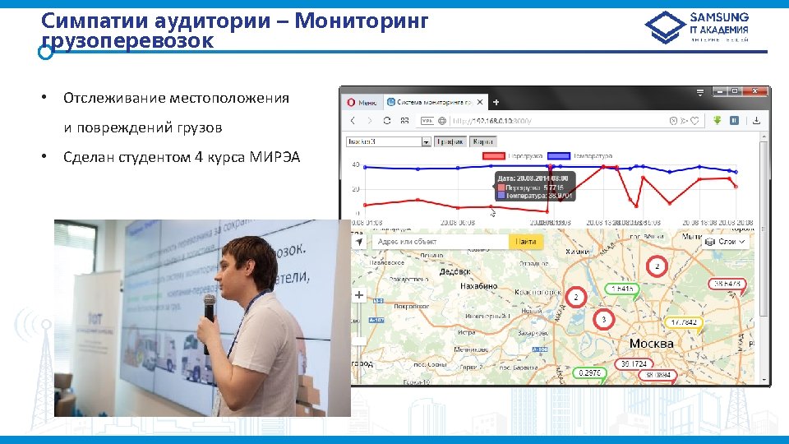789x444 pixels.
Task: Click the yellow Найти button
Action: (526, 242)
